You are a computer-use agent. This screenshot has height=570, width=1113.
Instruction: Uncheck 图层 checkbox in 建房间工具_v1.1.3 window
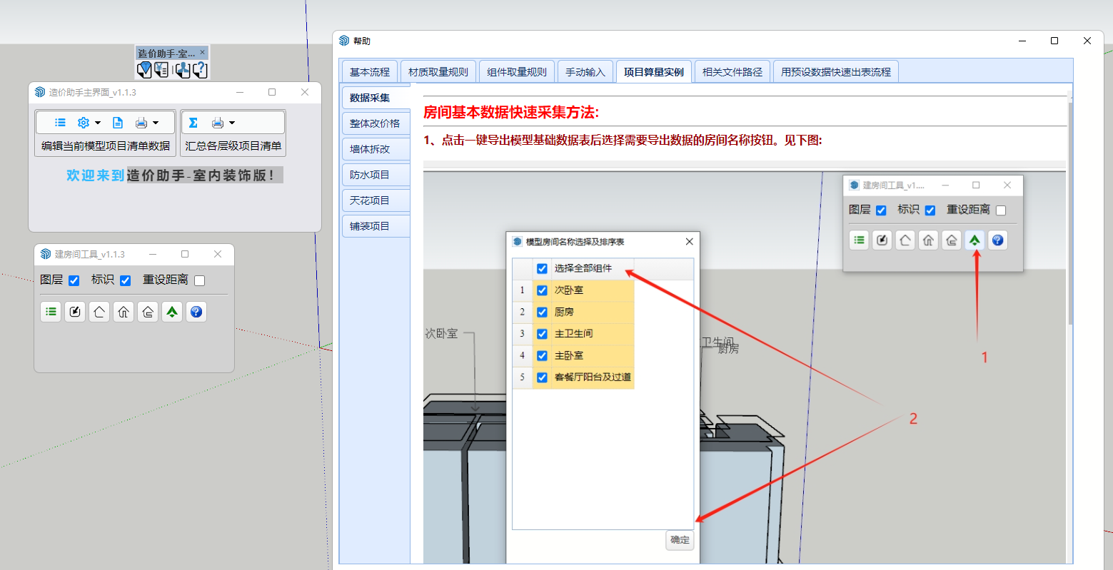(x=74, y=280)
